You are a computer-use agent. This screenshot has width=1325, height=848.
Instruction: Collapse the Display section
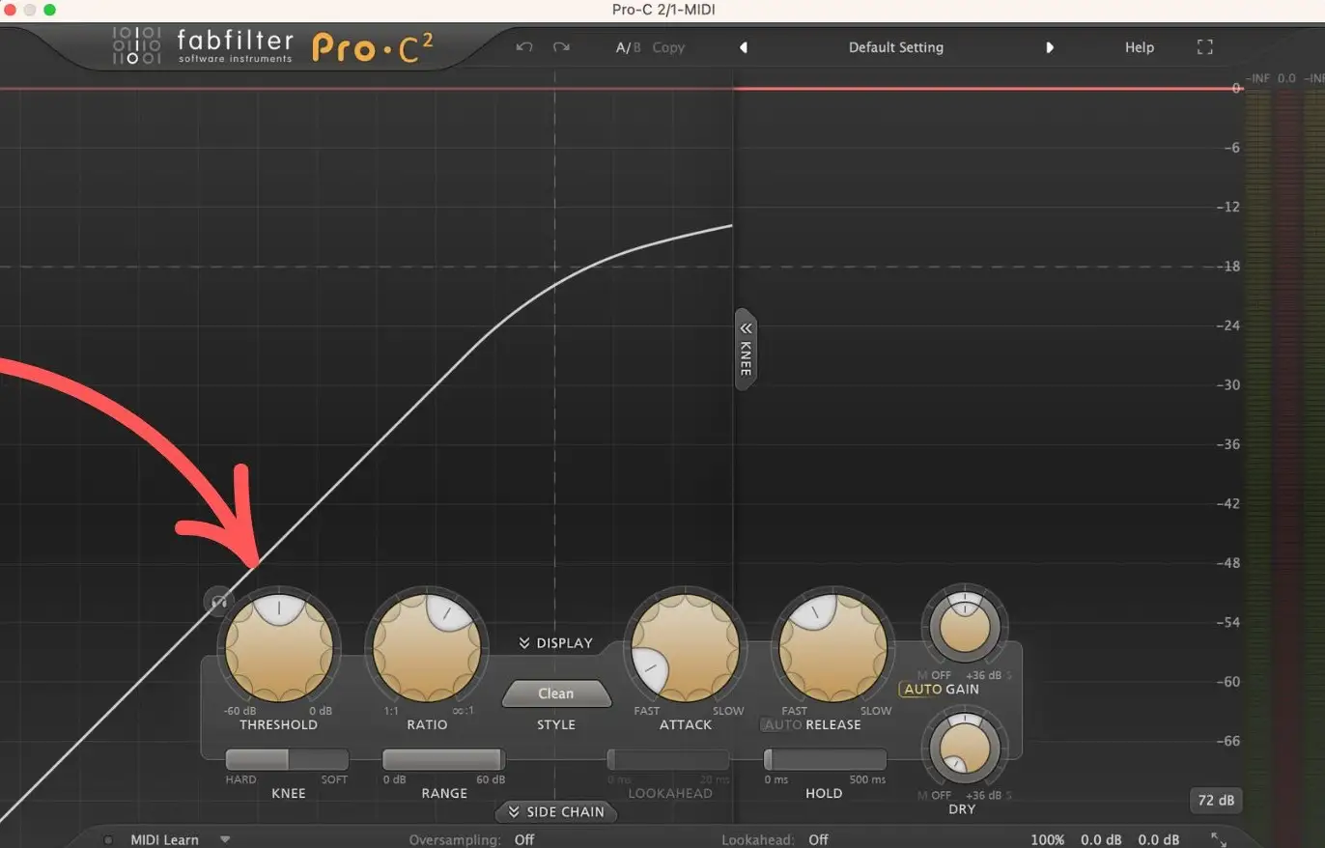pos(555,643)
